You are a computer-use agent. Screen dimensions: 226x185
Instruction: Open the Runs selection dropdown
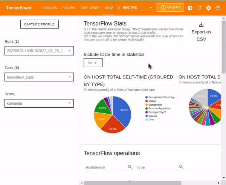click(x=39, y=51)
